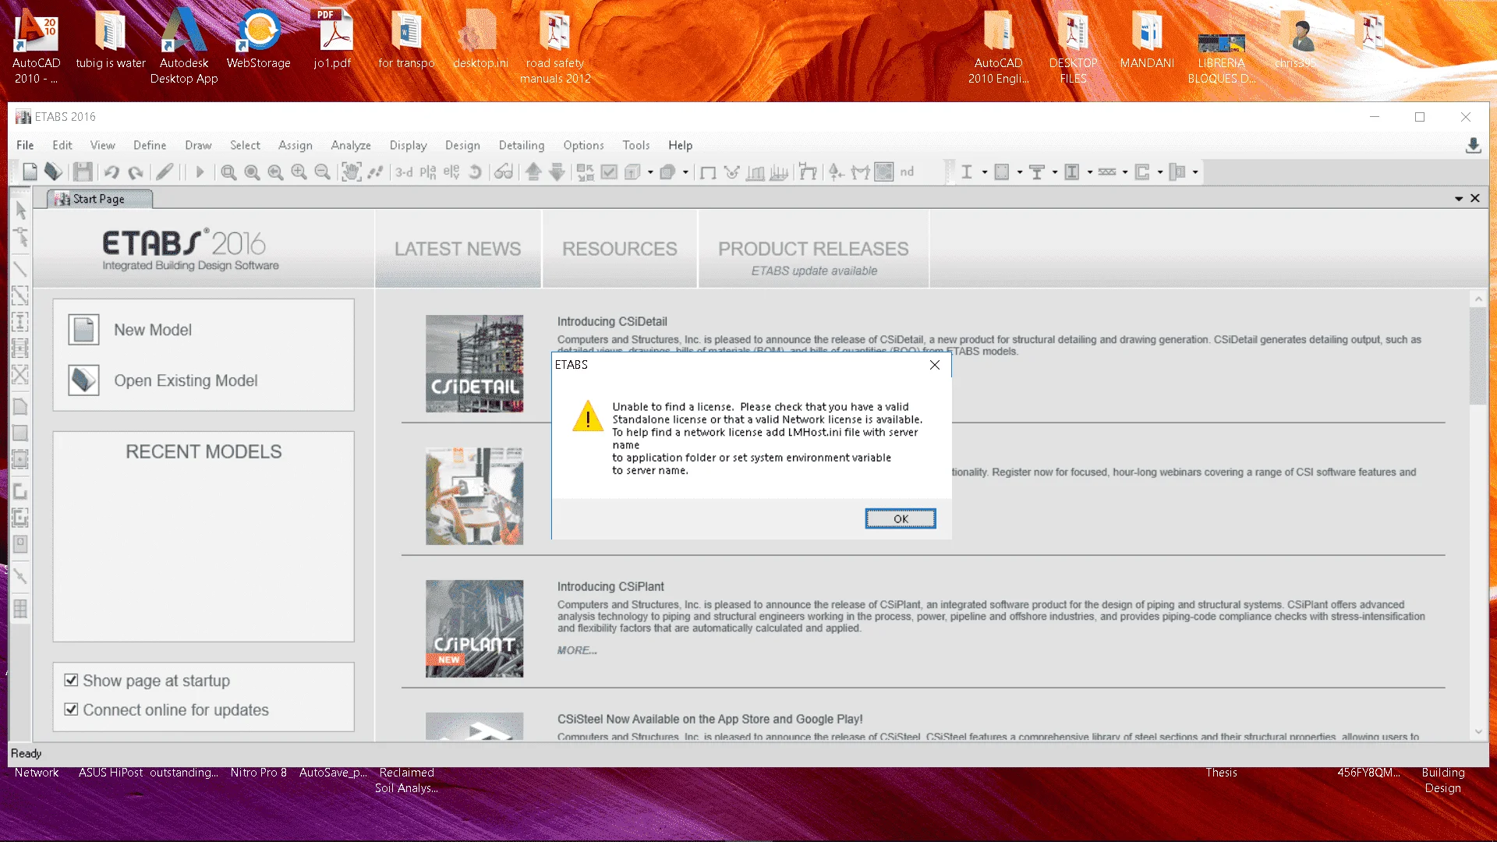The image size is (1497, 842).
Task: Open the Start Page window list dropdown arrow
Action: click(x=1459, y=199)
